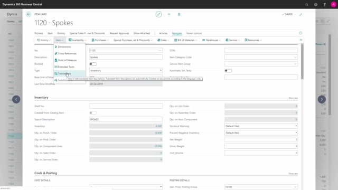Go back with the arrow icon
Viewport: 338px width, 190px height.
[28, 14]
